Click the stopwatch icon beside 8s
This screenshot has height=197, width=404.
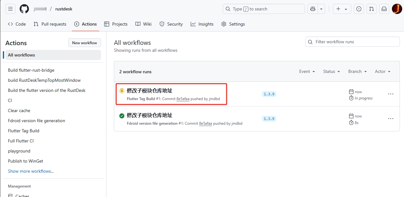[351, 122]
